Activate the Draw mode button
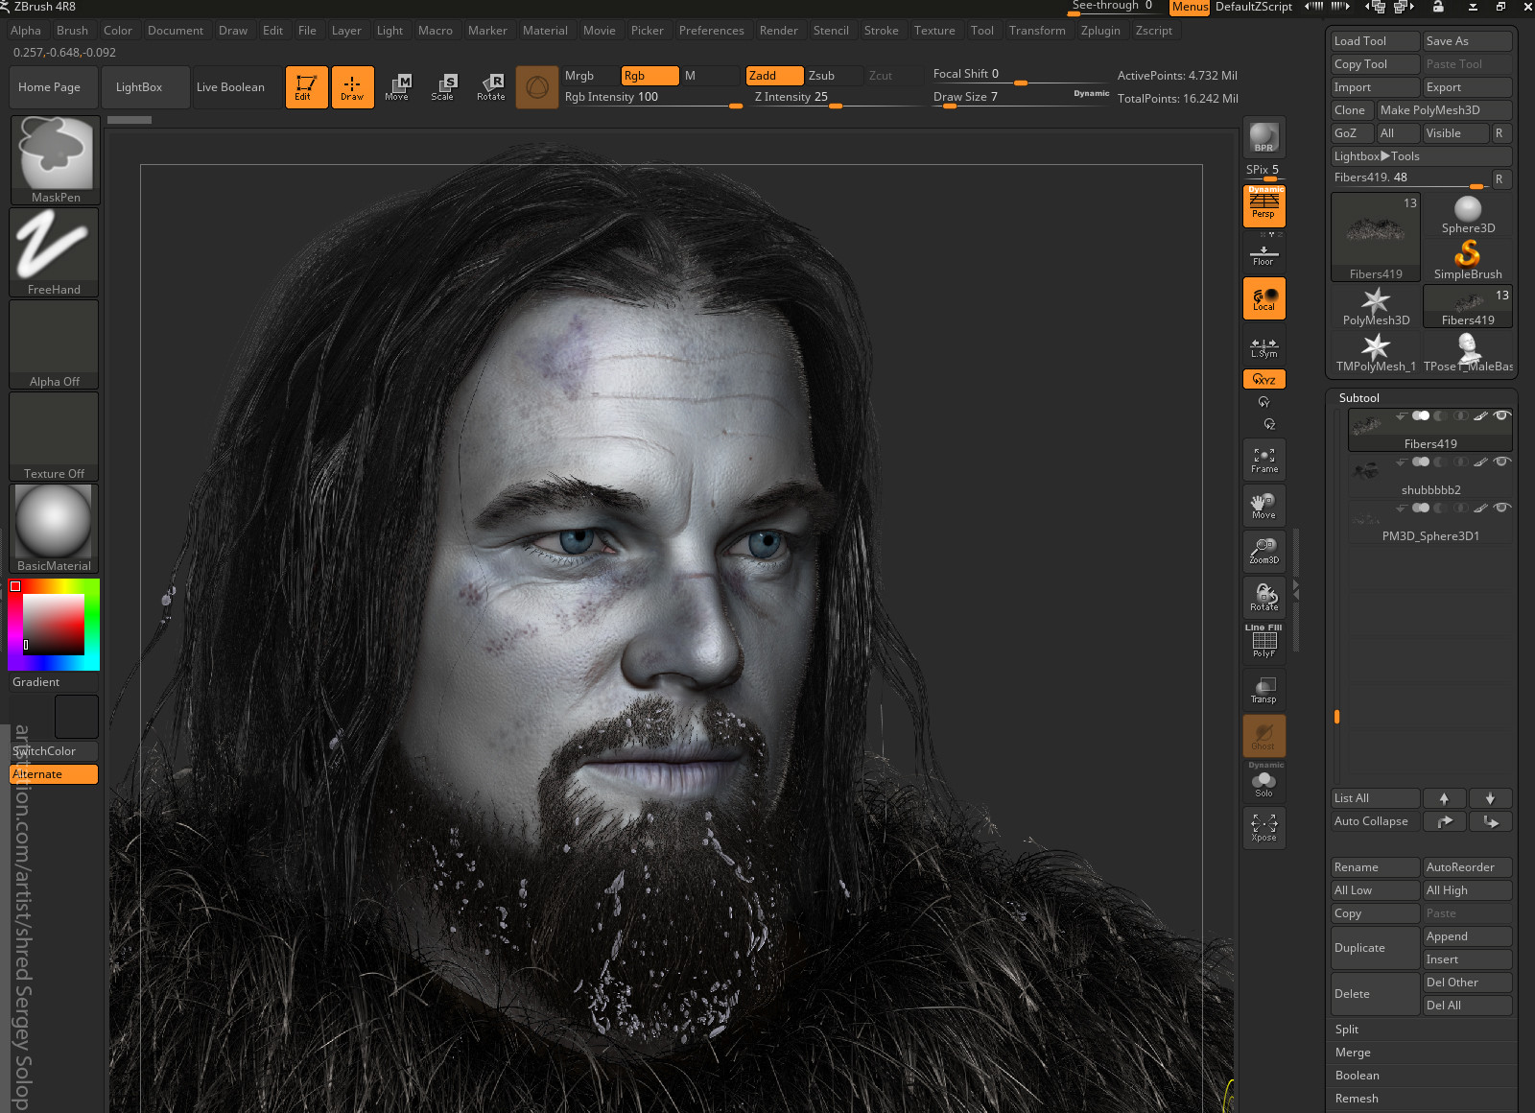Screen dimensions: 1535x1113 352,87
